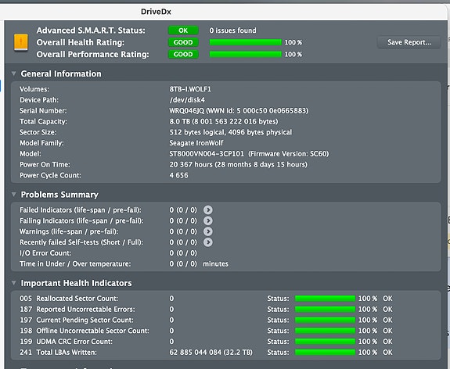This screenshot has height=369, width=450.
Task: Click the Overall Performance Rating progress bar
Action: (246, 54)
